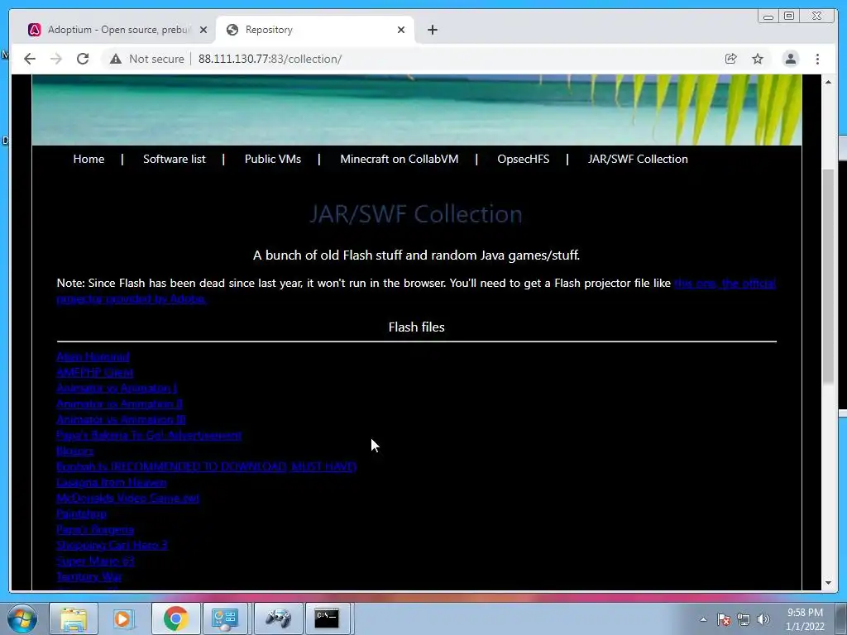Image resolution: width=847 pixels, height=635 pixels.
Task: Click the page scrollbar down arrow
Action: coord(828,583)
